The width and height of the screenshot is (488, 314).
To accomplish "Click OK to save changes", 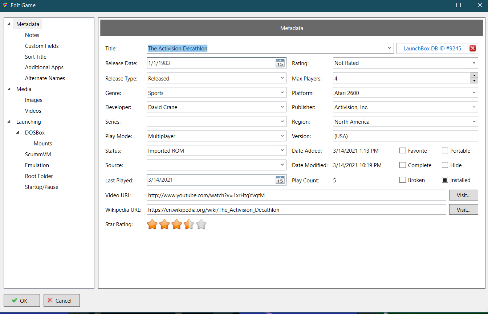I will click(x=22, y=301).
